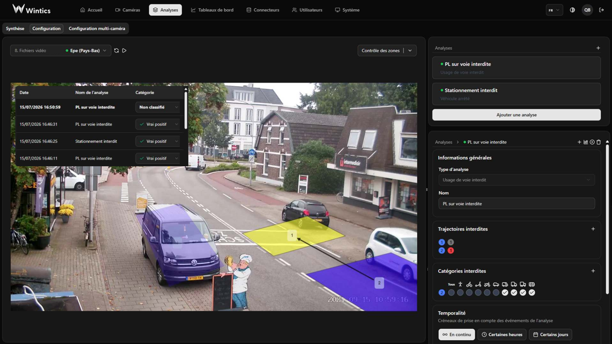Click the Contrôle des zones button
Viewport: 612px width, 344px height.
pos(381,51)
